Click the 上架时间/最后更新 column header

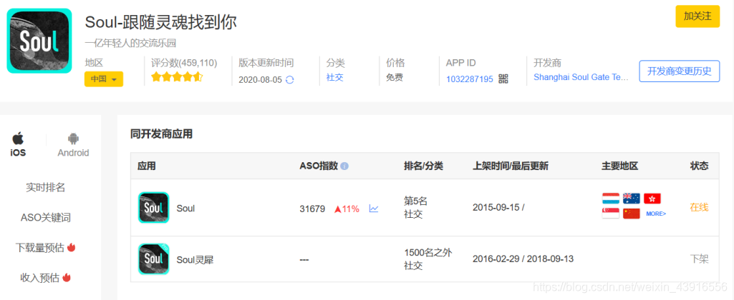511,166
